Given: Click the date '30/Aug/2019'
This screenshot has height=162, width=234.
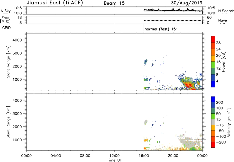Looking at the screenshot, I should (x=187, y=3).
